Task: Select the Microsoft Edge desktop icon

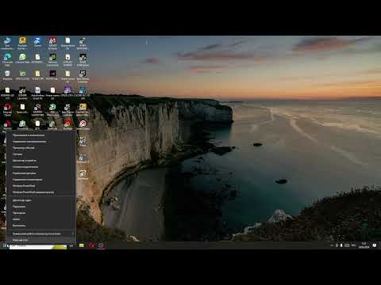Action: coord(7,60)
